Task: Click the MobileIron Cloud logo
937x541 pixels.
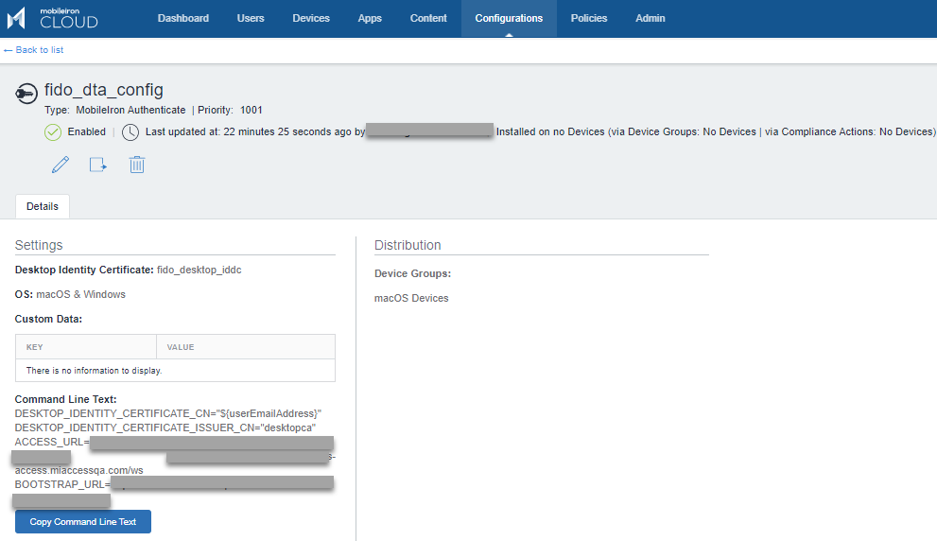Action: coord(52,18)
